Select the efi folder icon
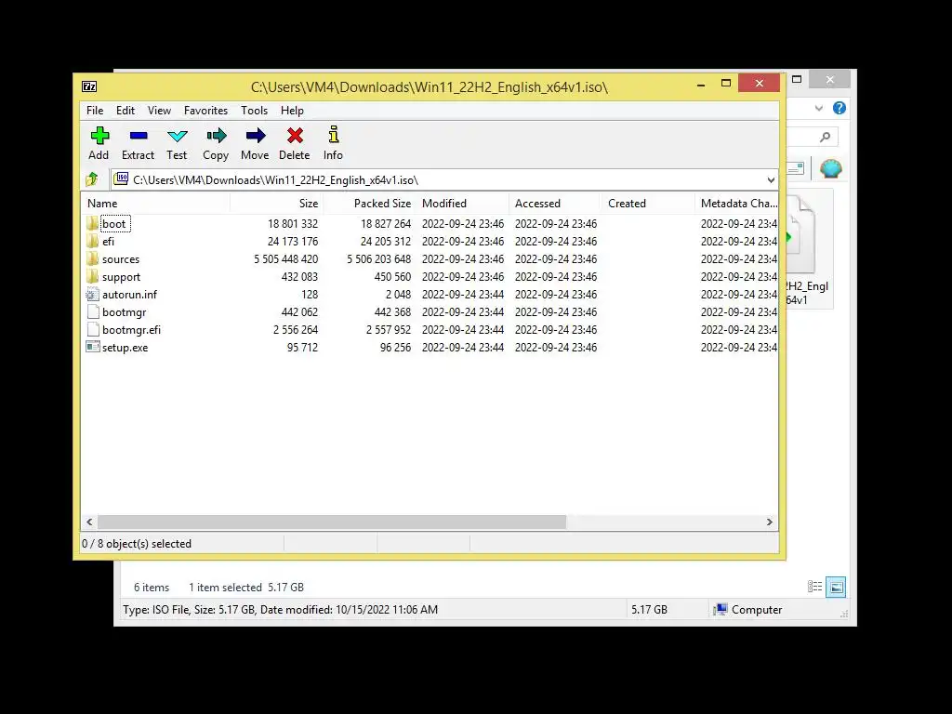Image resolution: width=952 pixels, height=714 pixels. [x=92, y=241]
